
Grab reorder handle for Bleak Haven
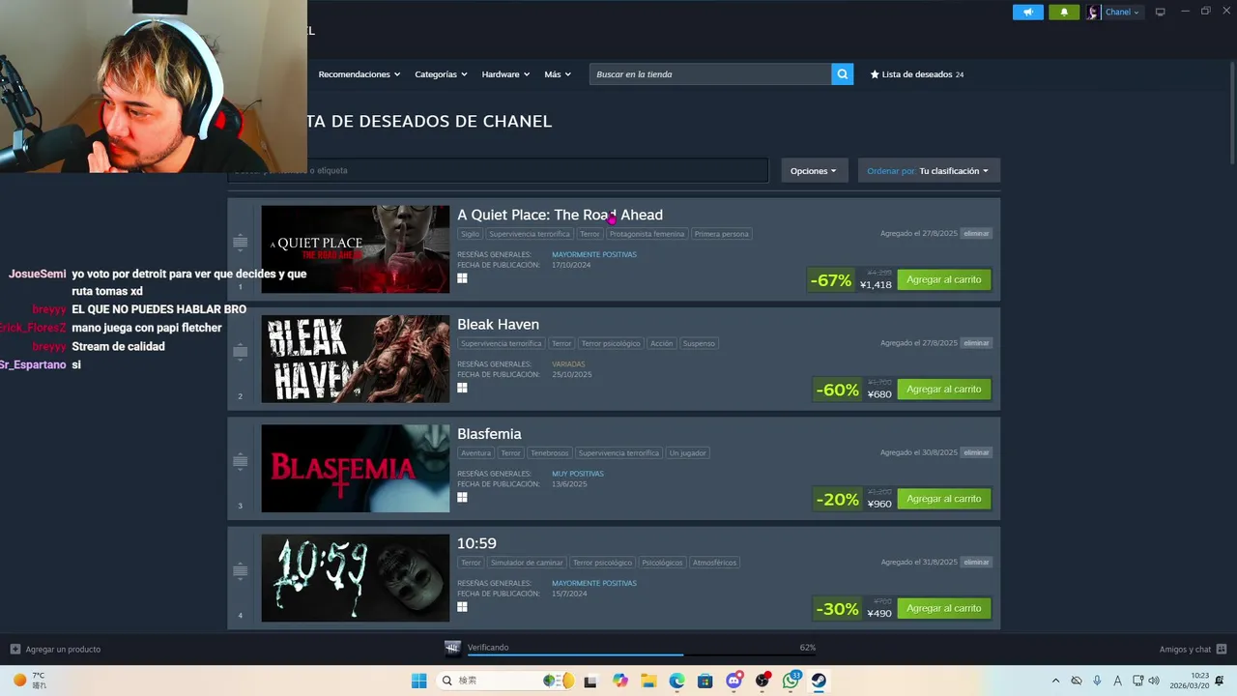pyautogui.click(x=241, y=352)
